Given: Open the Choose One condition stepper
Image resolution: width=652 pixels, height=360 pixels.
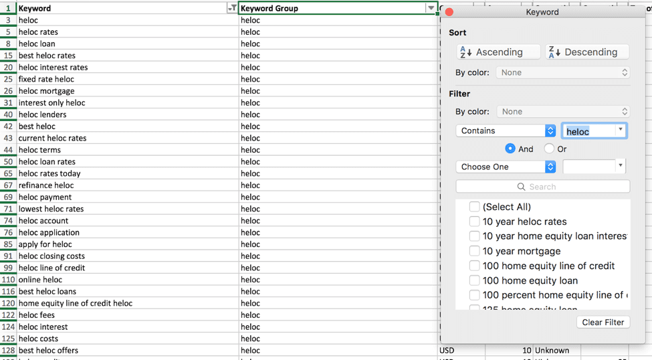Looking at the screenshot, I should pyautogui.click(x=550, y=167).
